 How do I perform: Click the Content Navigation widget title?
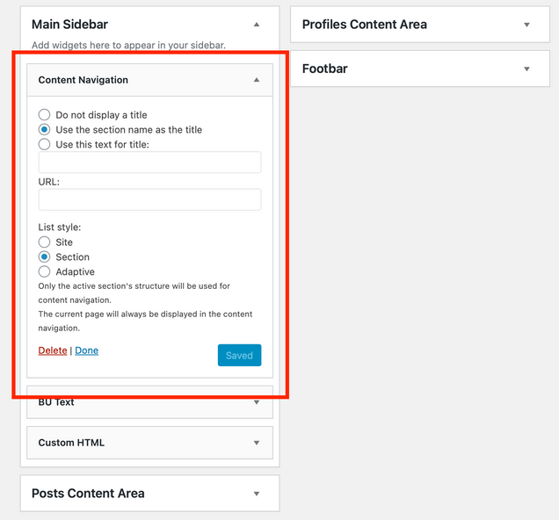coord(83,80)
